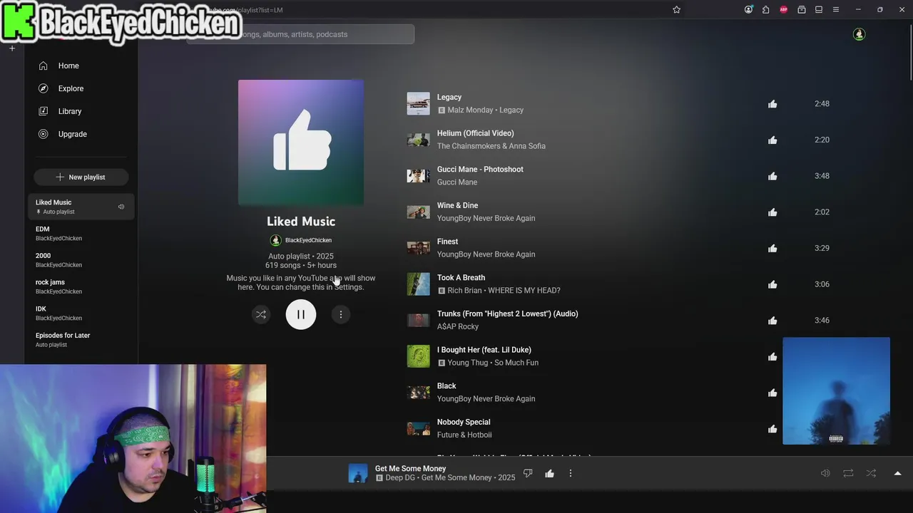
Task: Select the song title Nobody Special
Action: click(464, 422)
